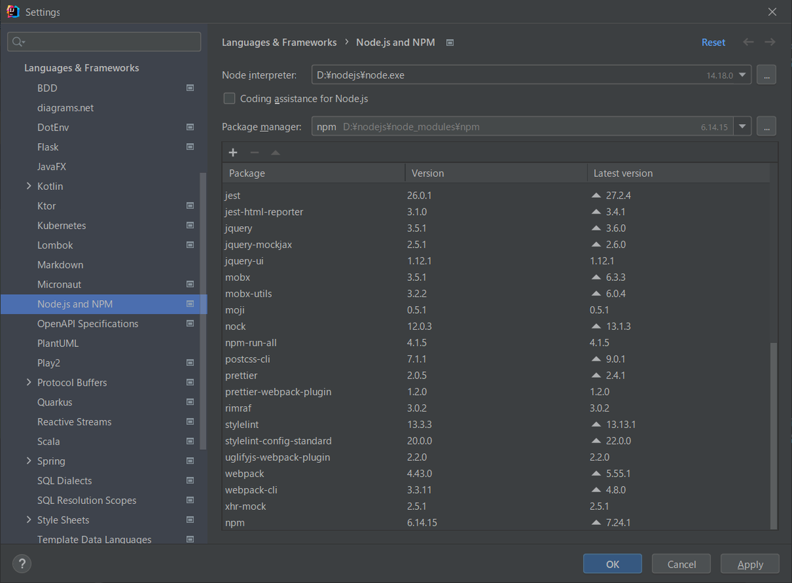The image size is (792, 583).
Task: Click the add package plus icon
Action: (233, 152)
